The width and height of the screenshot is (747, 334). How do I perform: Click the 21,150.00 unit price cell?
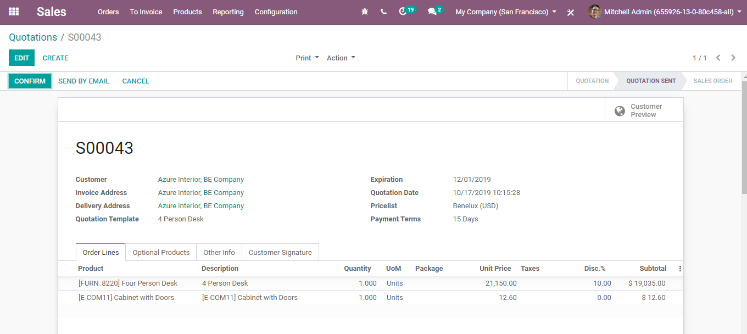click(x=501, y=283)
